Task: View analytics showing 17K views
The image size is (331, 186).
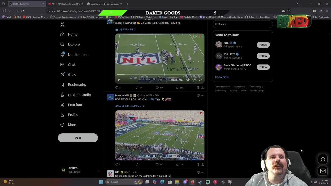Action: tap(179, 164)
